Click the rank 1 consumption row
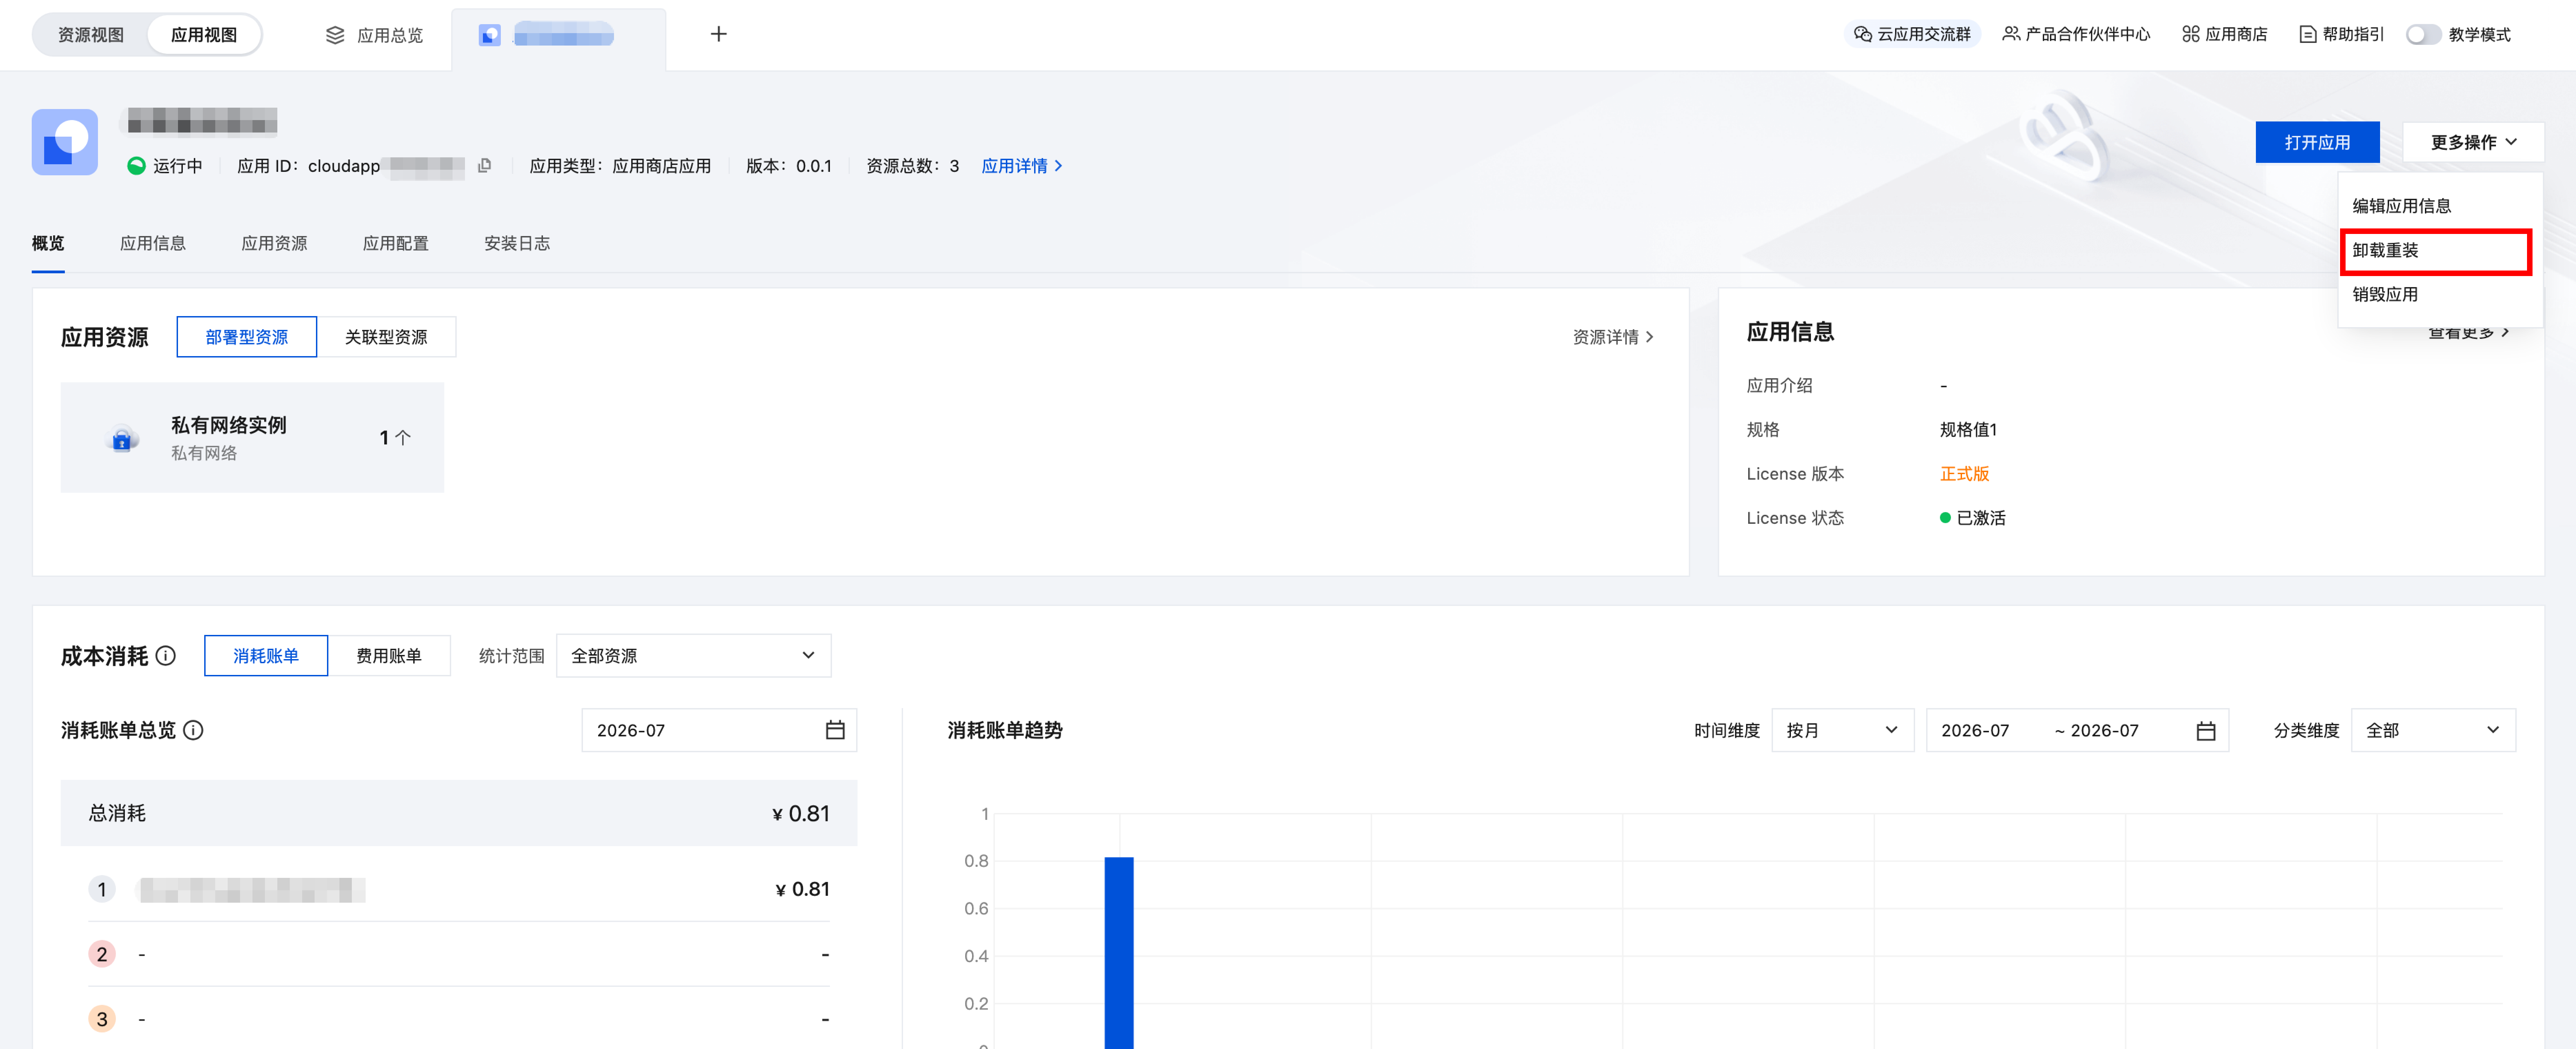 point(459,889)
